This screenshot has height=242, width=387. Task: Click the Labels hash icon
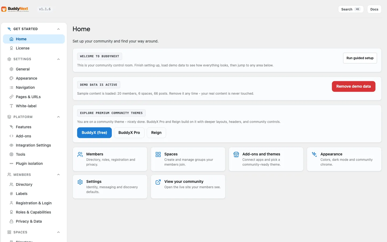pyautogui.click(x=11, y=194)
